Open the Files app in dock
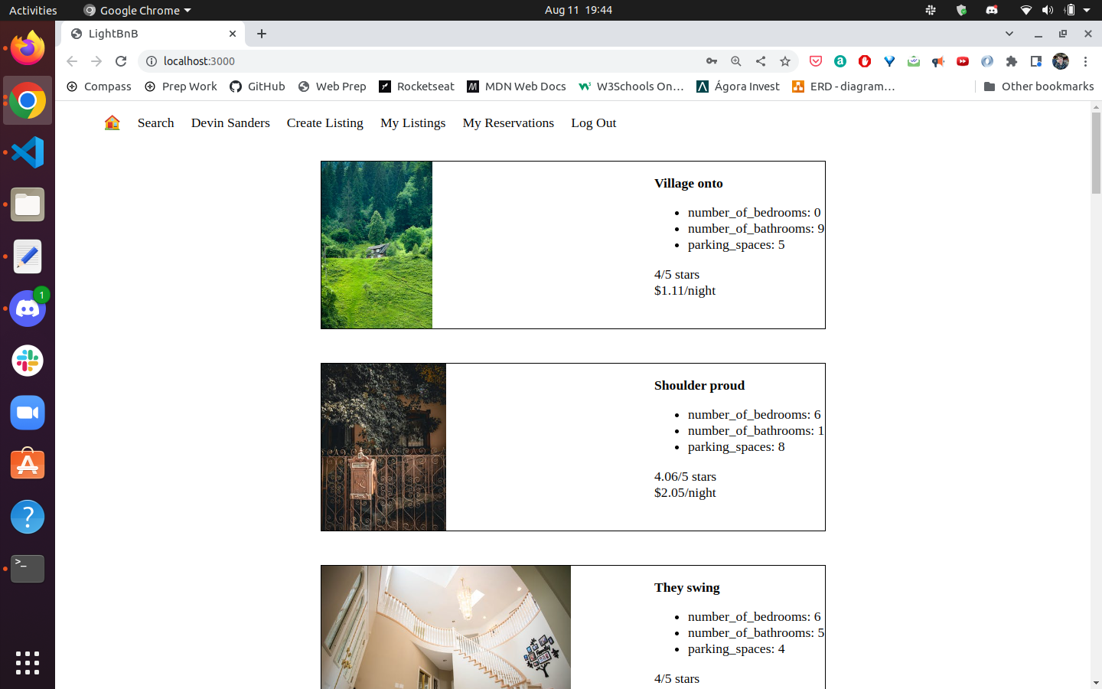 point(28,204)
